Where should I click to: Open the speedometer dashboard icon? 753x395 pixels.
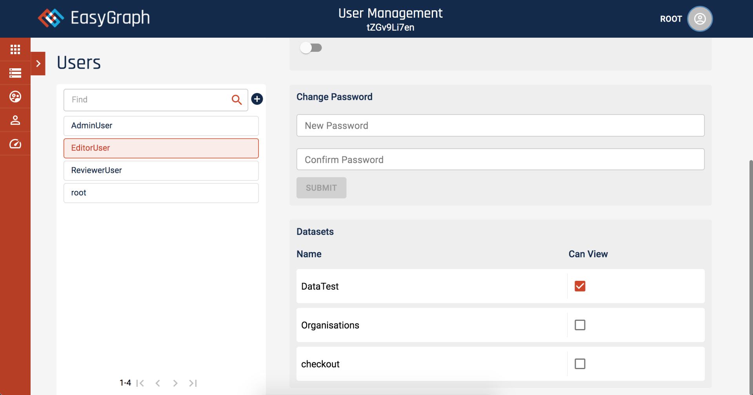tap(15, 144)
